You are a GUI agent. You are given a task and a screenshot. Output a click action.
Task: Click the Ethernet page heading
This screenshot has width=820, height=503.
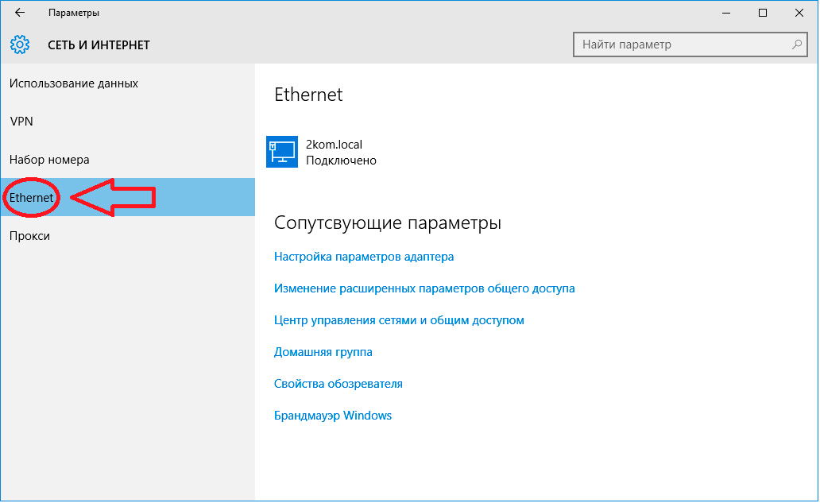tap(309, 95)
